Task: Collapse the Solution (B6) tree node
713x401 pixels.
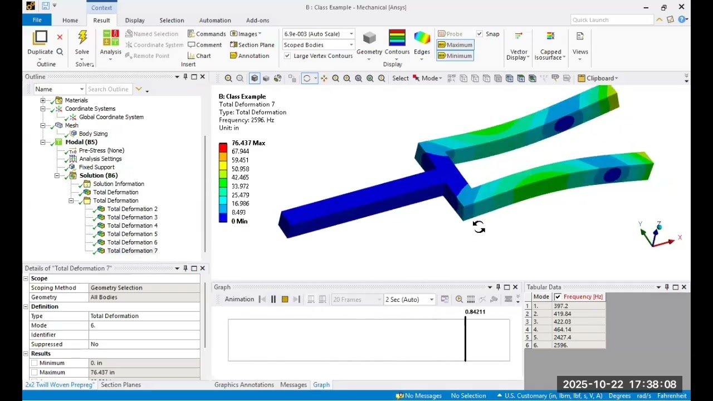Action: 57,175
